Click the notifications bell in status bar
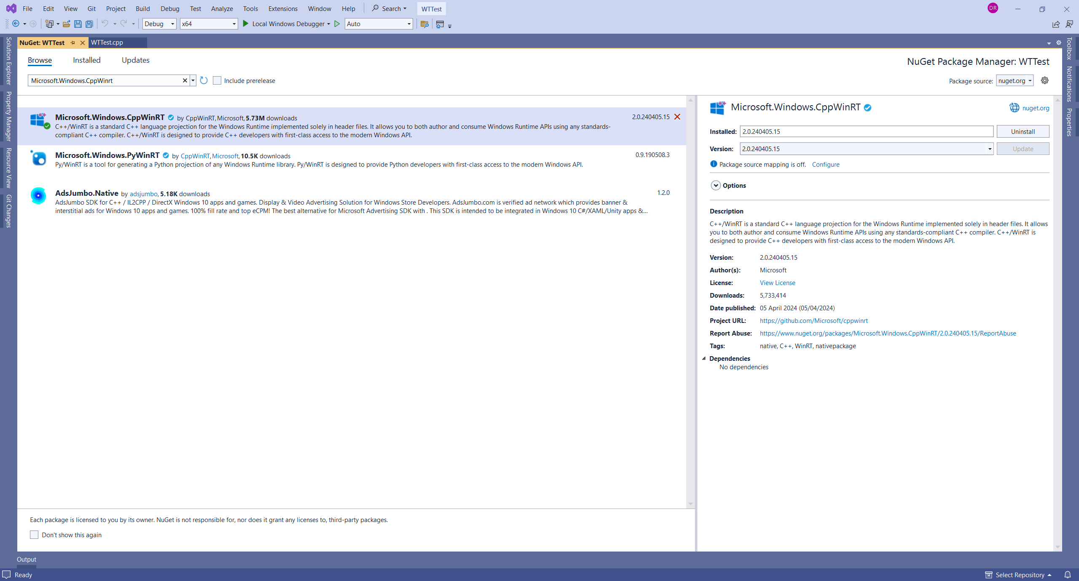The image size is (1079, 581). pos(1068,575)
